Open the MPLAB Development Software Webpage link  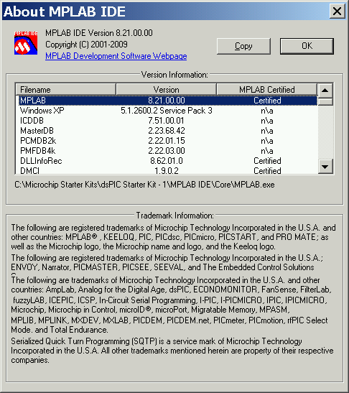click(x=116, y=56)
